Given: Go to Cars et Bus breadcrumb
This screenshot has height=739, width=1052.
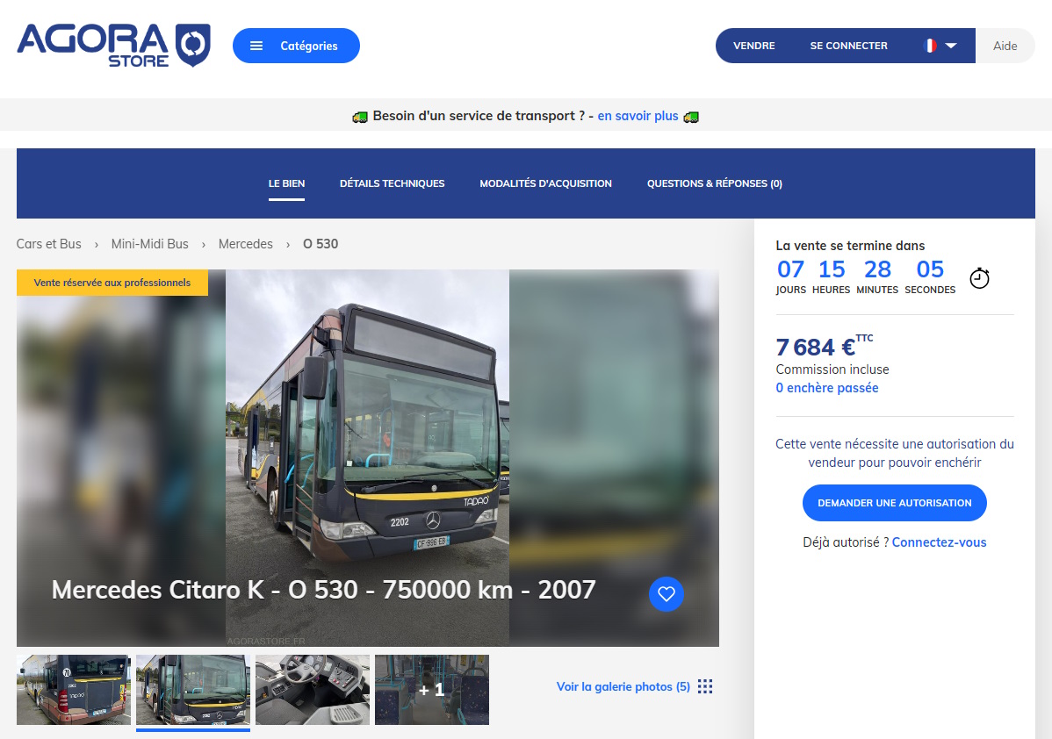Looking at the screenshot, I should coord(49,244).
